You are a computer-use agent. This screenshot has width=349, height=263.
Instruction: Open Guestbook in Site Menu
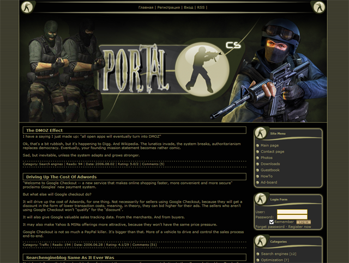coord(270,170)
